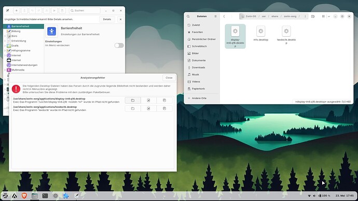Click the redo arrow in MenuLibre toolbar

click(39, 10)
